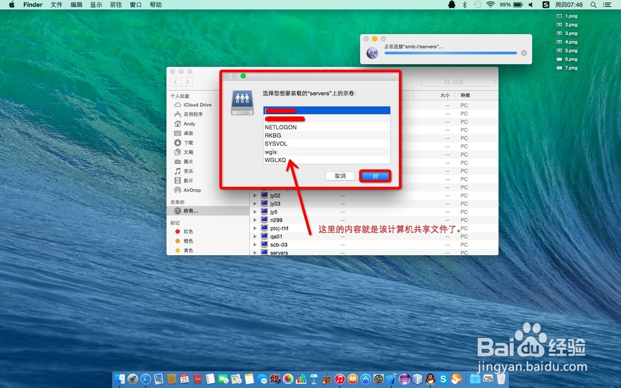The height and width of the screenshot is (388, 621).
Task: Select SYSVOL volume in list
Action: click(327, 144)
